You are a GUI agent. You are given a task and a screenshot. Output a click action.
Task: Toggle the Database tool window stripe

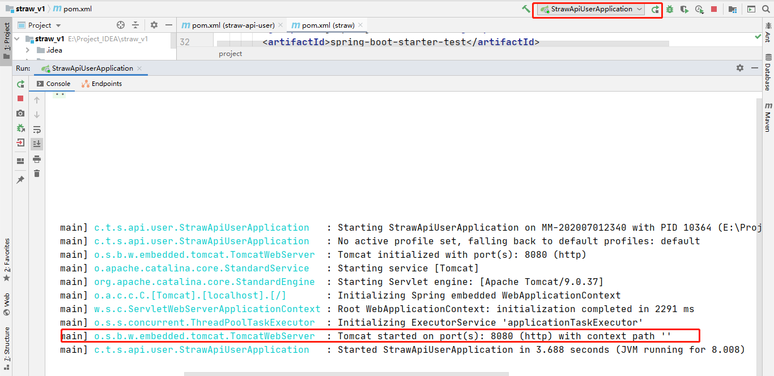[x=768, y=72]
